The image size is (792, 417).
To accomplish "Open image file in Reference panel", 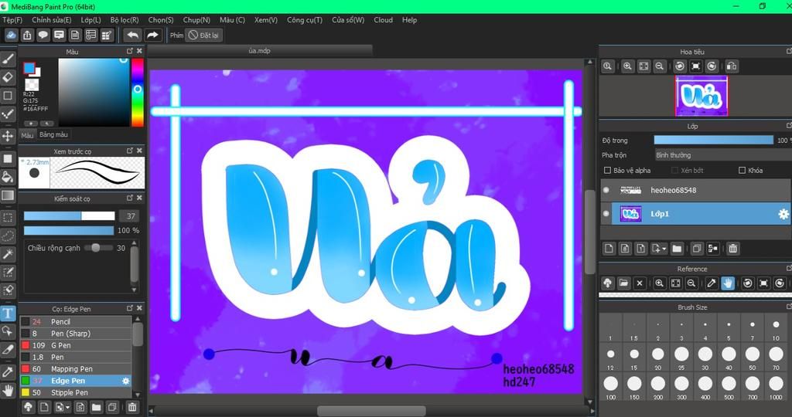I will (623, 283).
